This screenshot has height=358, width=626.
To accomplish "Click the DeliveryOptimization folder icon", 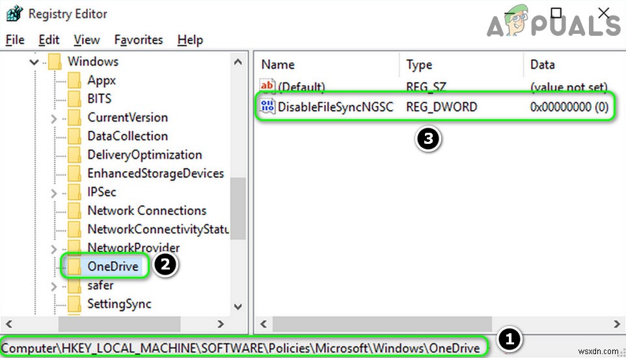I will pyautogui.click(x=74, y=155).
